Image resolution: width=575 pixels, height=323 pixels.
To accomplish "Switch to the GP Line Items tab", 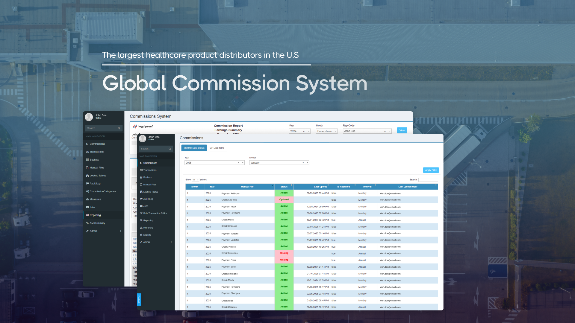I will click(x=217, y=148).
